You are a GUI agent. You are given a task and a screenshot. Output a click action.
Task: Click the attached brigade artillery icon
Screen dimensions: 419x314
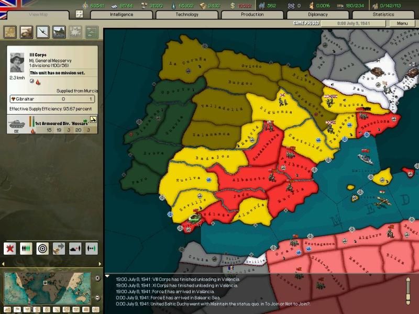[x=93, y=119]
